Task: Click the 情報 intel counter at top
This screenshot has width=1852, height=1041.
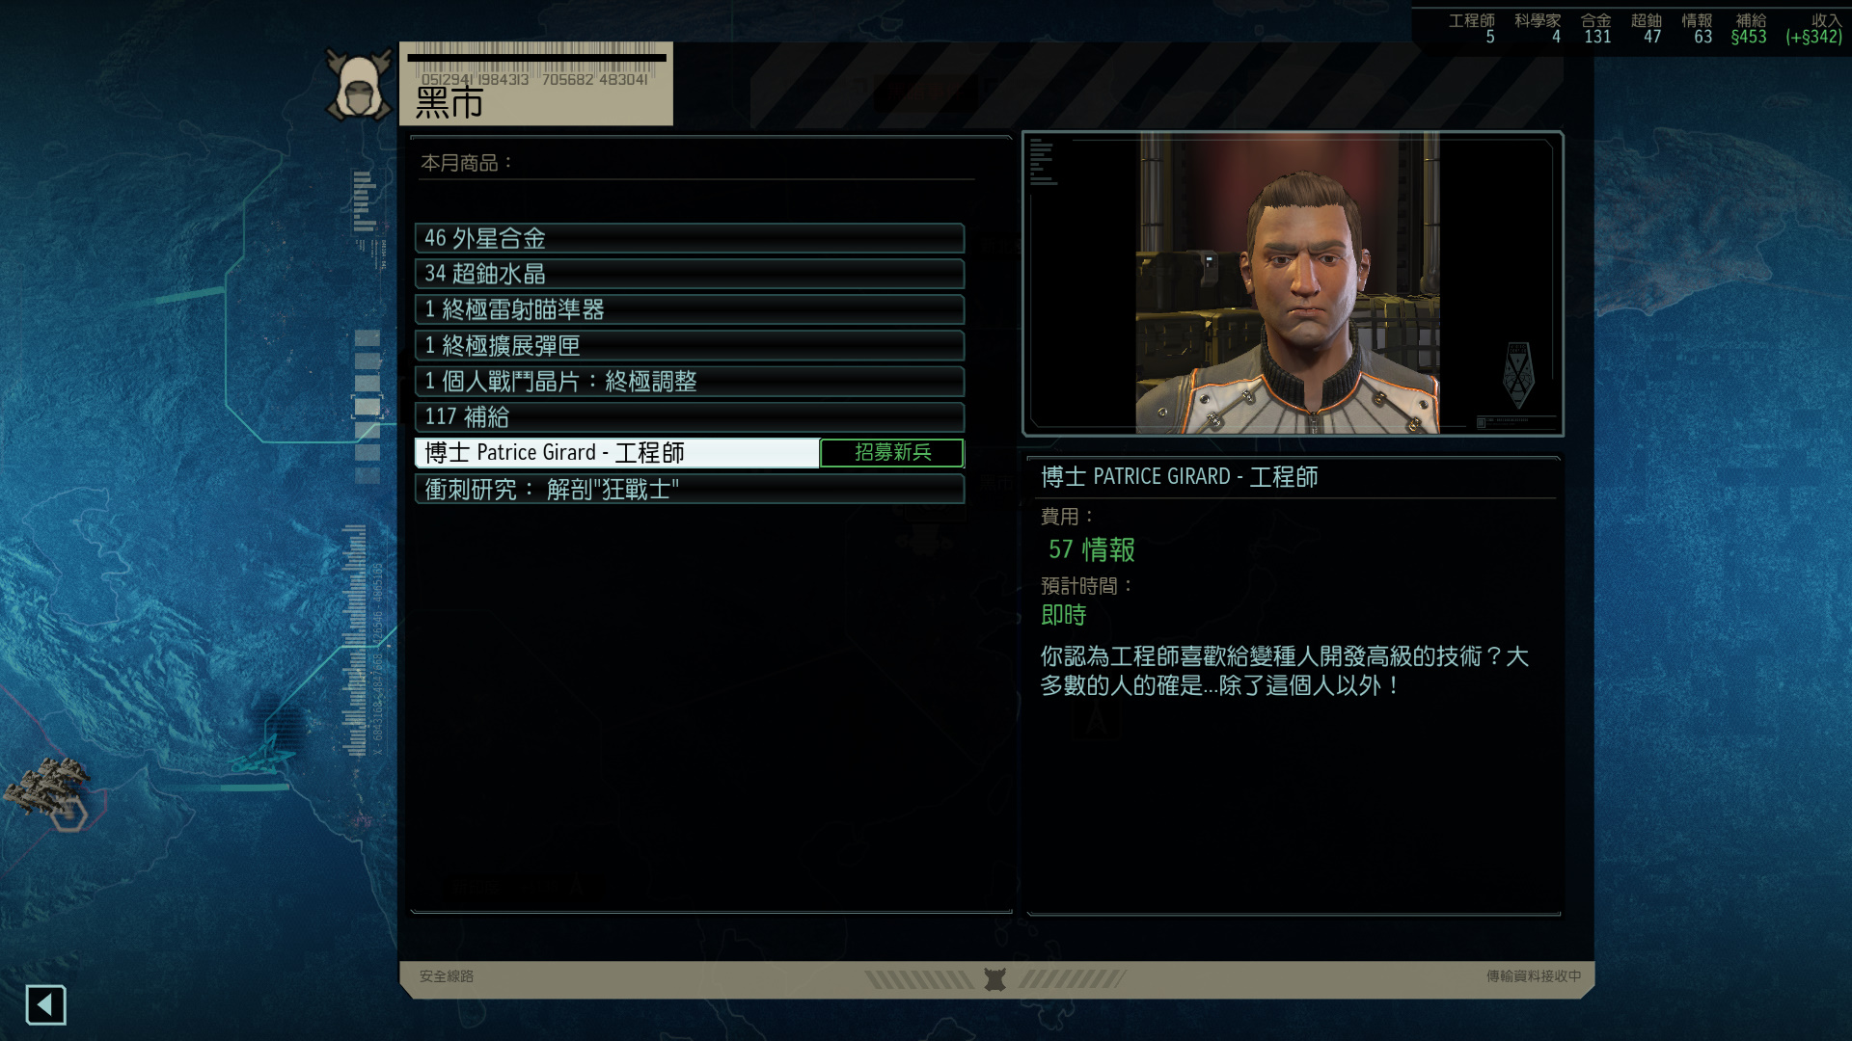Action: click(1697, 29)
